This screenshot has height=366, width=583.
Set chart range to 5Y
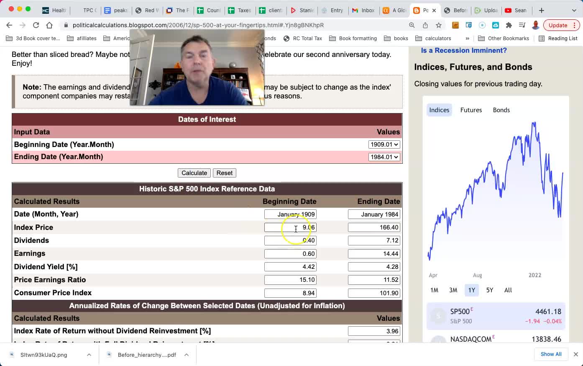click(x=490, y=290)
